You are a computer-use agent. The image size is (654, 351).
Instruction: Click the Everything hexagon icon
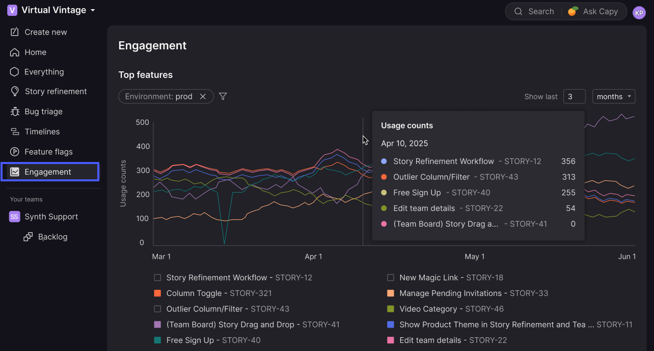click(15, 72)
